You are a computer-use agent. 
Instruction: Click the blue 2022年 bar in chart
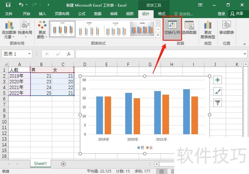[x=186, y=112]
